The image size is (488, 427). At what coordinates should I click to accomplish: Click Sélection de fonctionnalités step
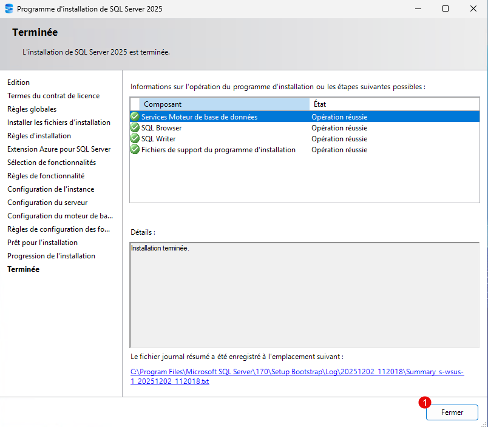tap(52, 163)
